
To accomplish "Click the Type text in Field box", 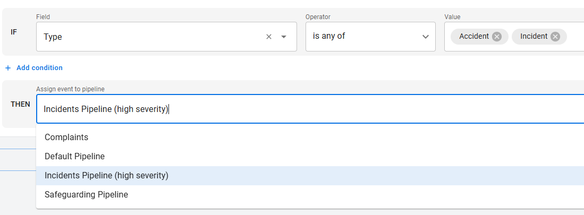I will tap(53, 37).
